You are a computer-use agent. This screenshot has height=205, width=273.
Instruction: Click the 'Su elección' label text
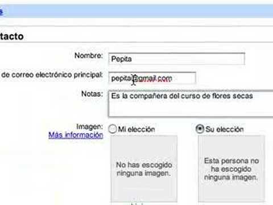click(225, 129)
